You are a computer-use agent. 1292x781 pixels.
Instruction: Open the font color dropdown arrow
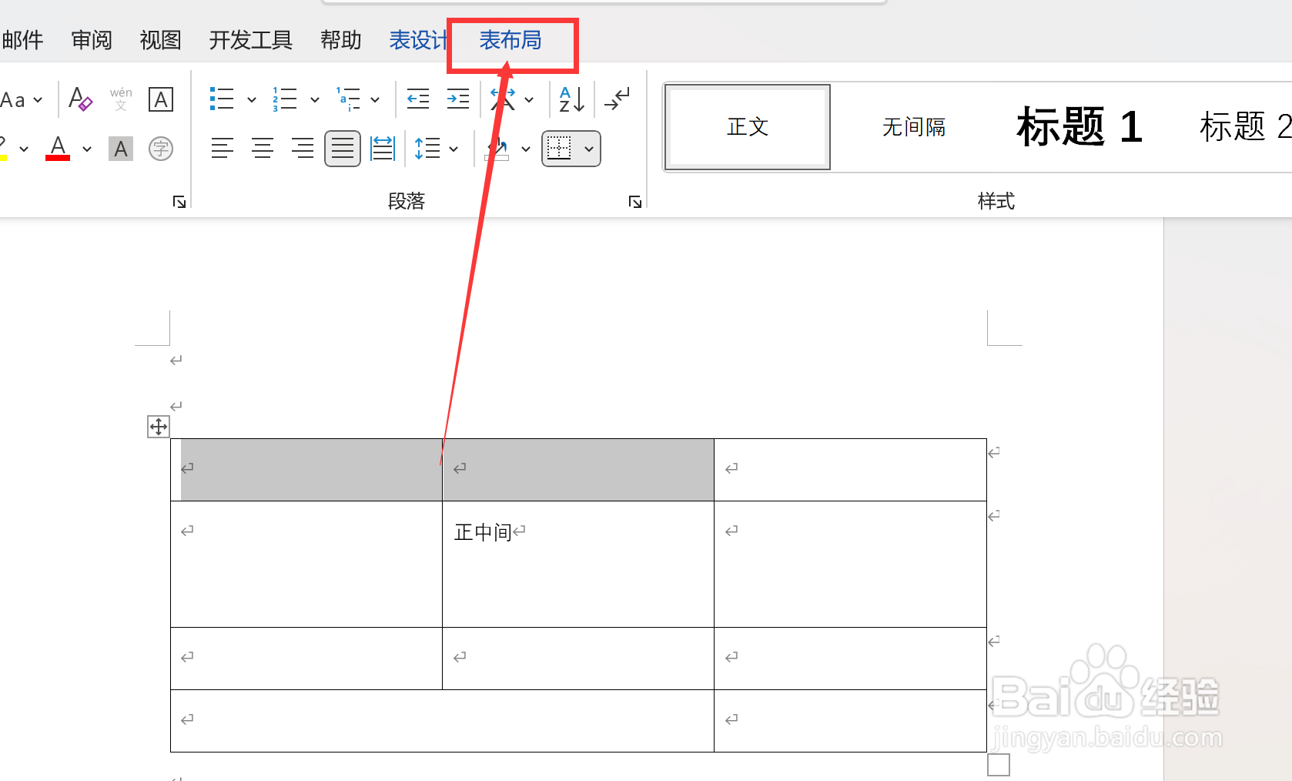click(86, 148)
